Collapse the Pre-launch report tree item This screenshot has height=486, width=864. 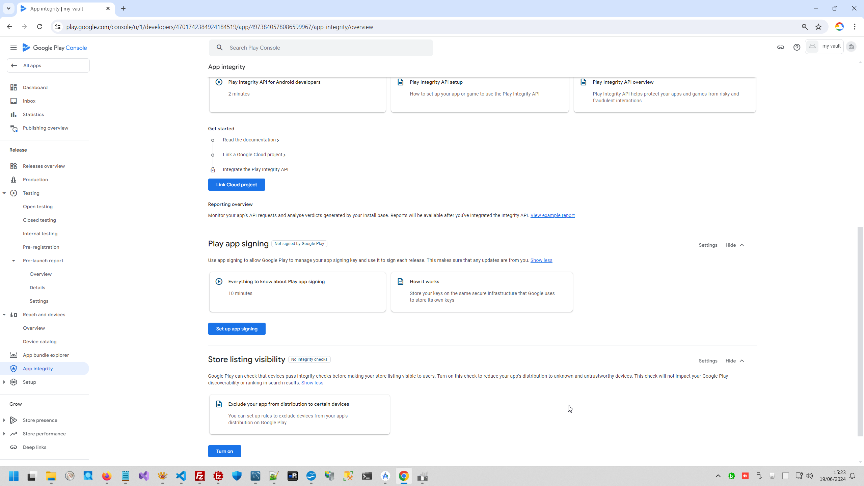pos(13,261)
